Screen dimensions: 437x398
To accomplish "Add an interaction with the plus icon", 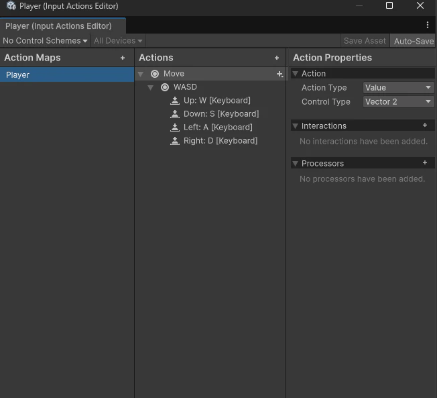I will pos(425,126).
